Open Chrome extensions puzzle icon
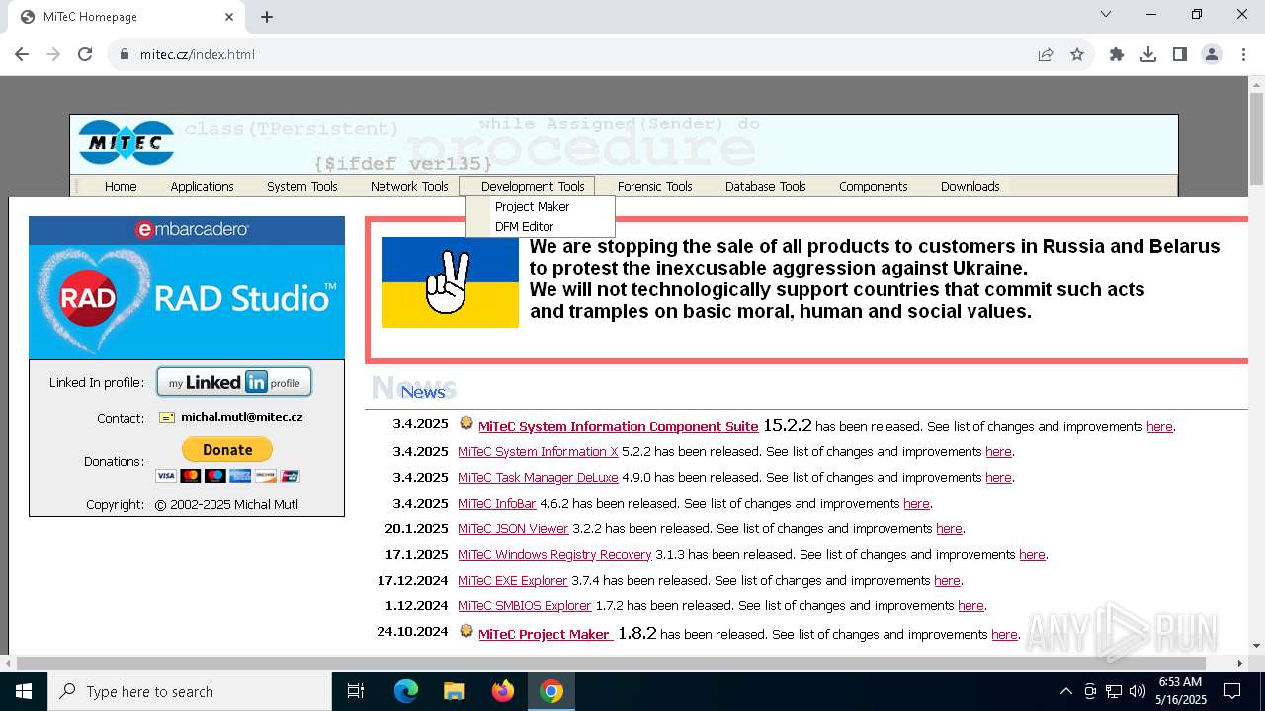Viewport: 1265px width, 711px height. pyautogui.click(x=1117, y=54)
